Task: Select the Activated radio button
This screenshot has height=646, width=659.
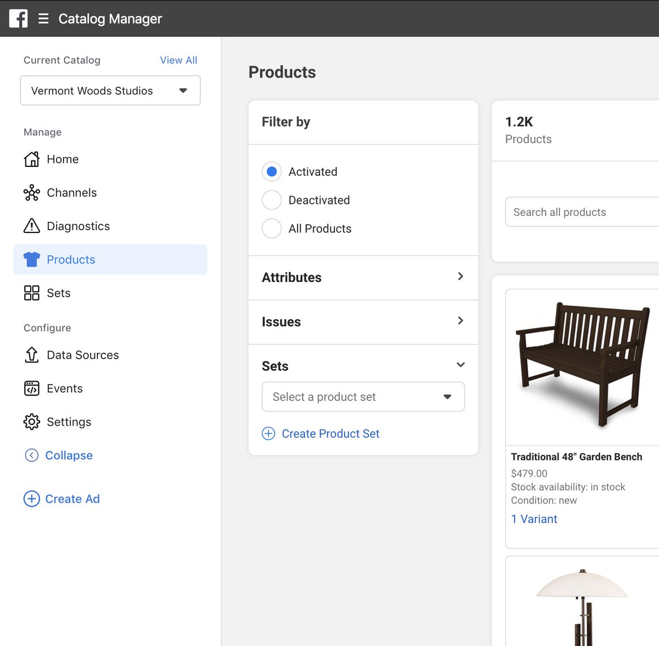Action: coord(272,171)
